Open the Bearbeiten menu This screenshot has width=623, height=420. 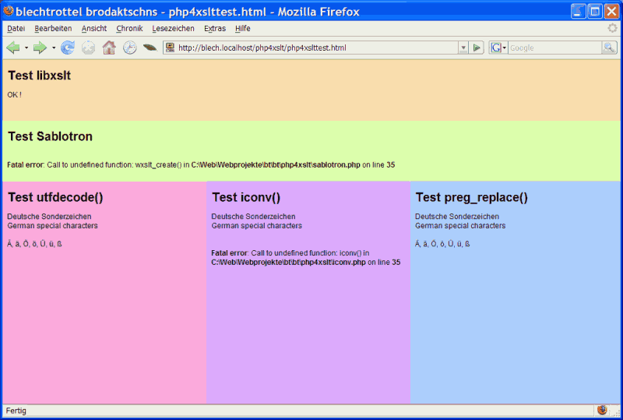click(x=53, y=28)
